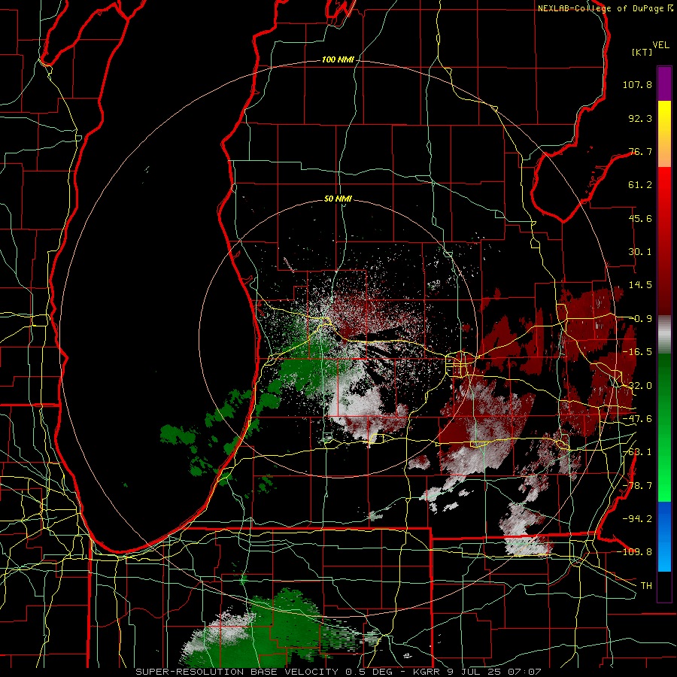
Task: Click the 107.8 velocity scale value
Action: point(637,84)
